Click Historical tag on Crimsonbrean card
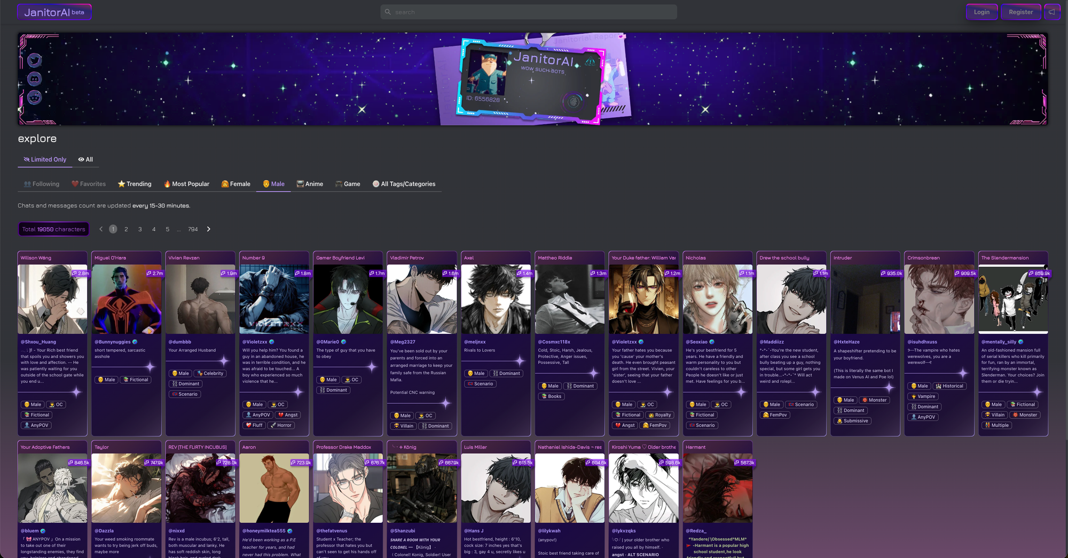 (x=949, y=386)
